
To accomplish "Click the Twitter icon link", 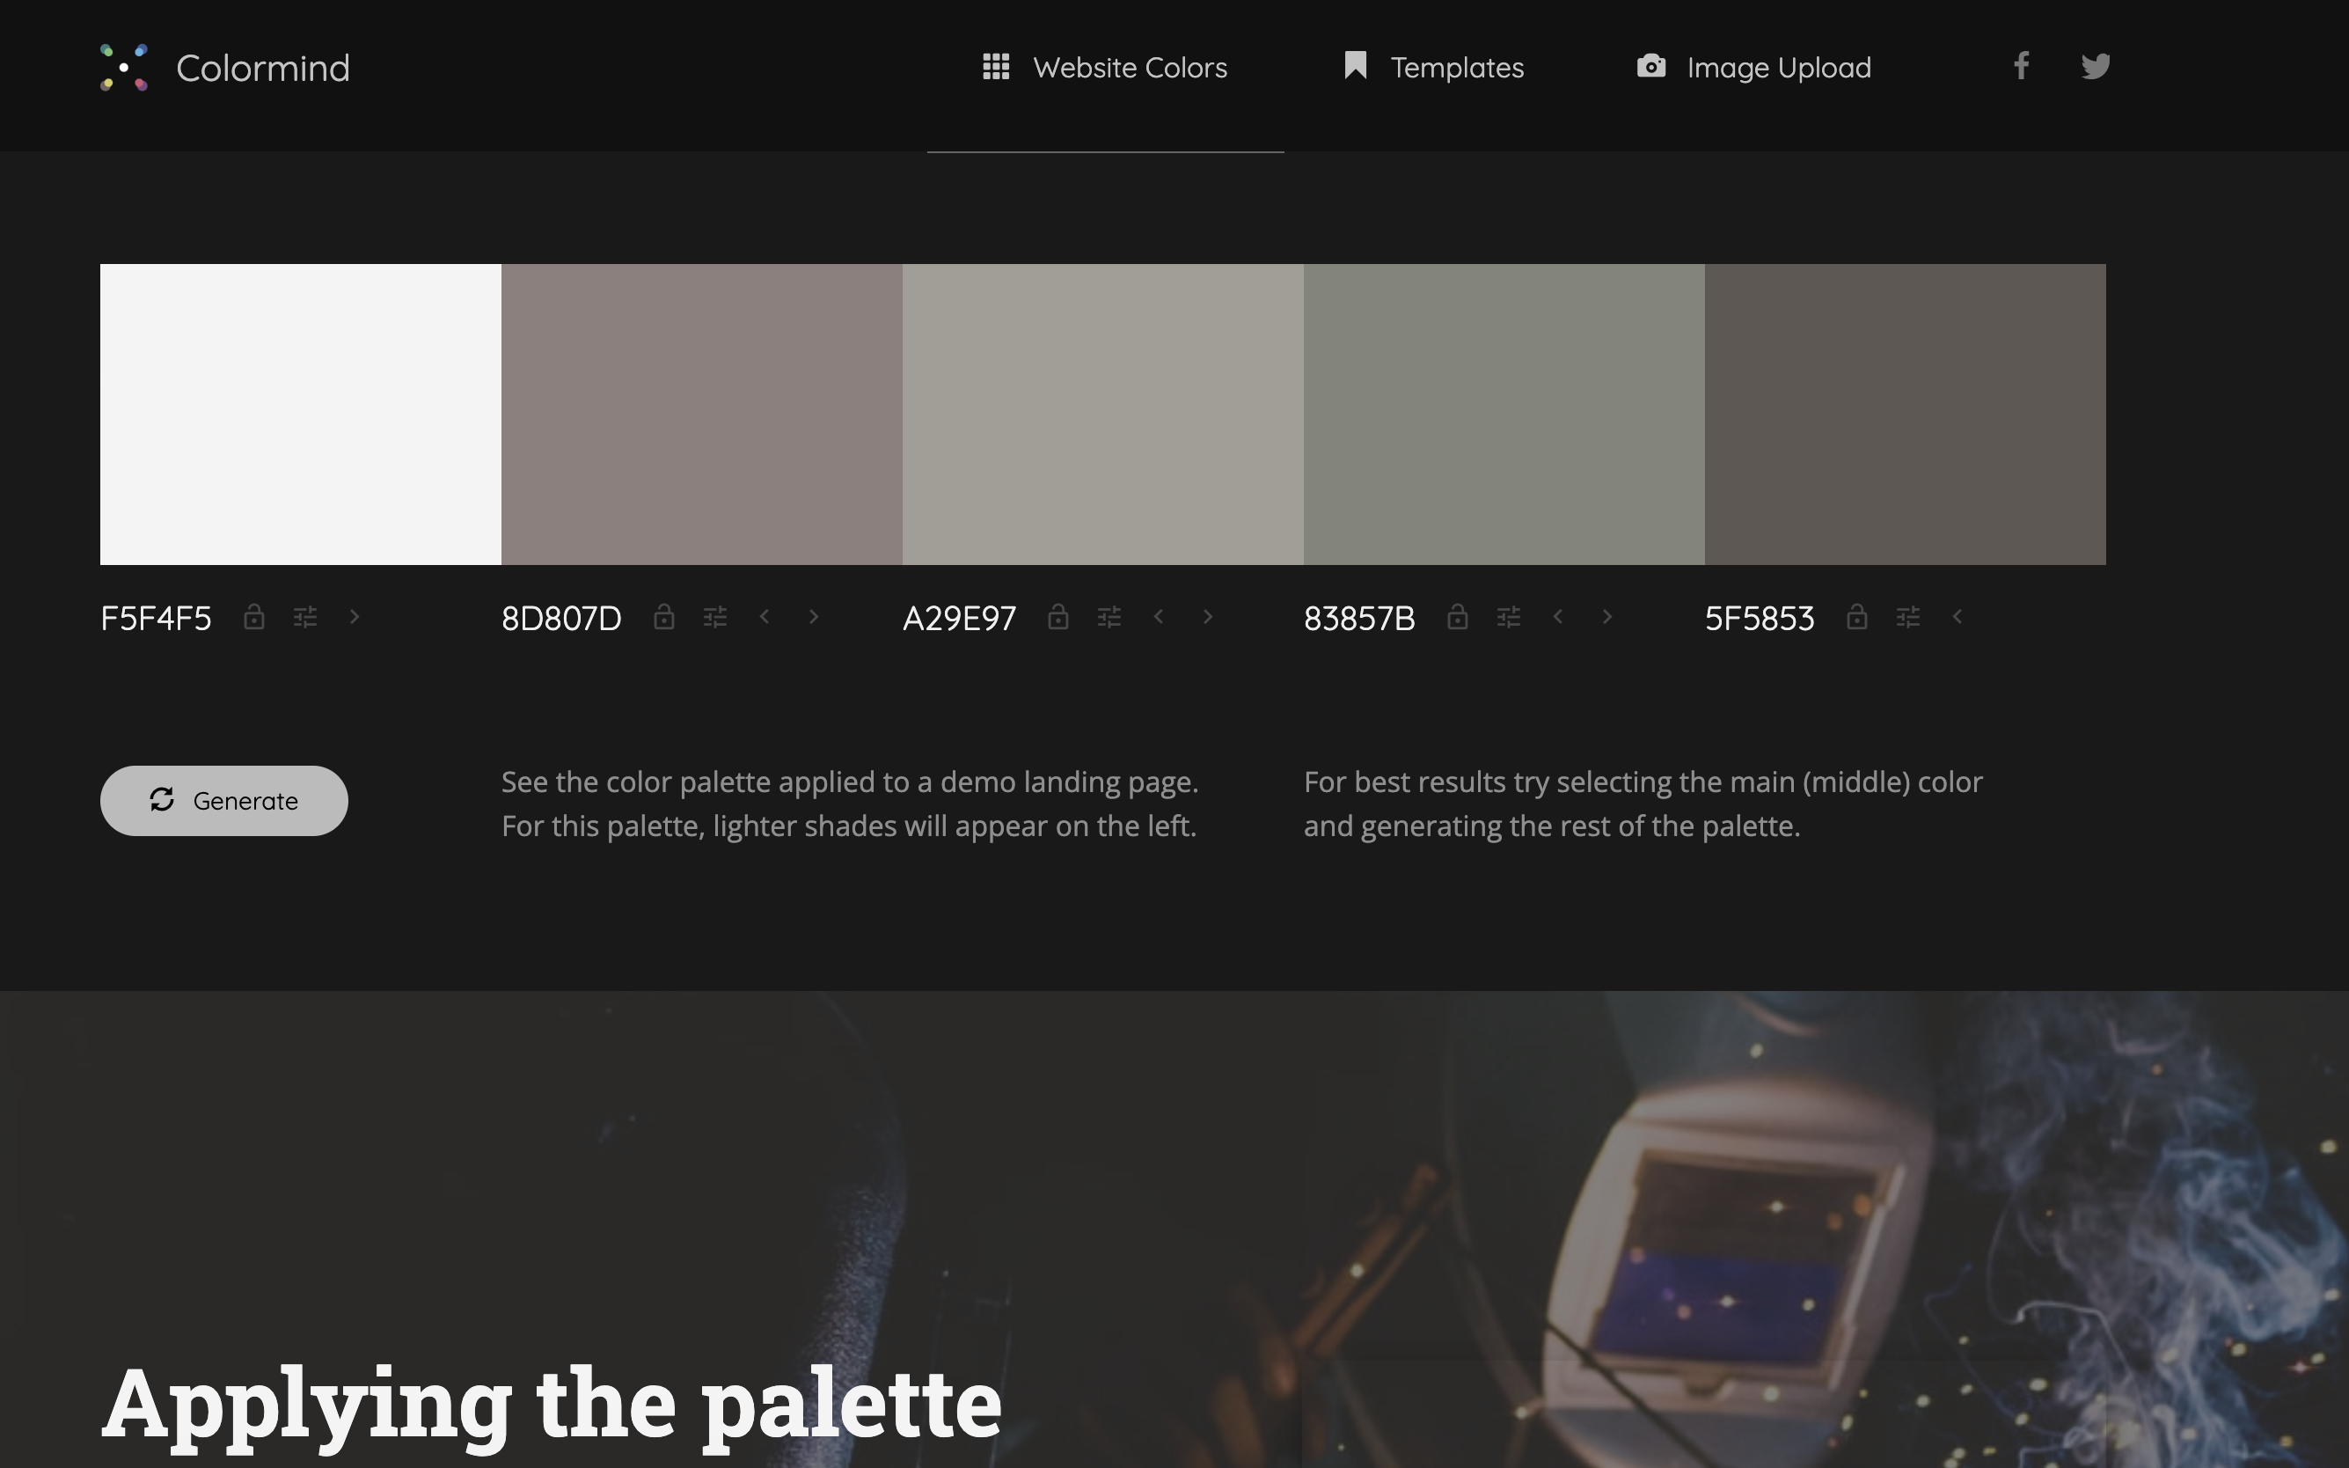I will coord(2096,68).
